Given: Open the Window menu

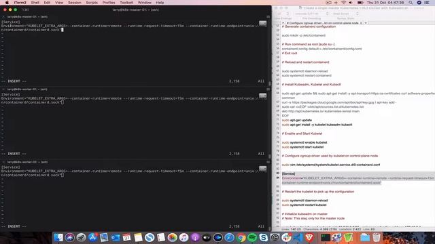Looking at the screenshot, I should 145,3.
